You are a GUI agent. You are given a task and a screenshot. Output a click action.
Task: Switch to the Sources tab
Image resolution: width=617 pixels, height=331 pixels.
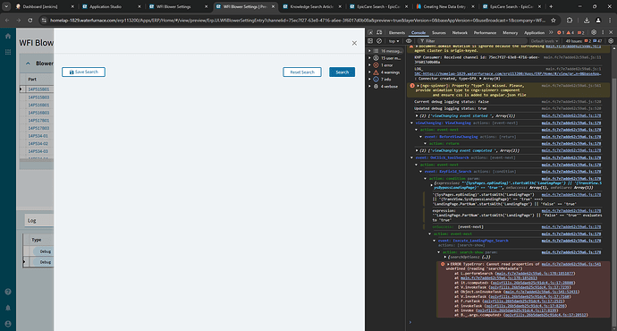pos(439,33)
